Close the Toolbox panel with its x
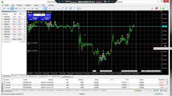The image size is (172, 96). click(x=2, y=79)
